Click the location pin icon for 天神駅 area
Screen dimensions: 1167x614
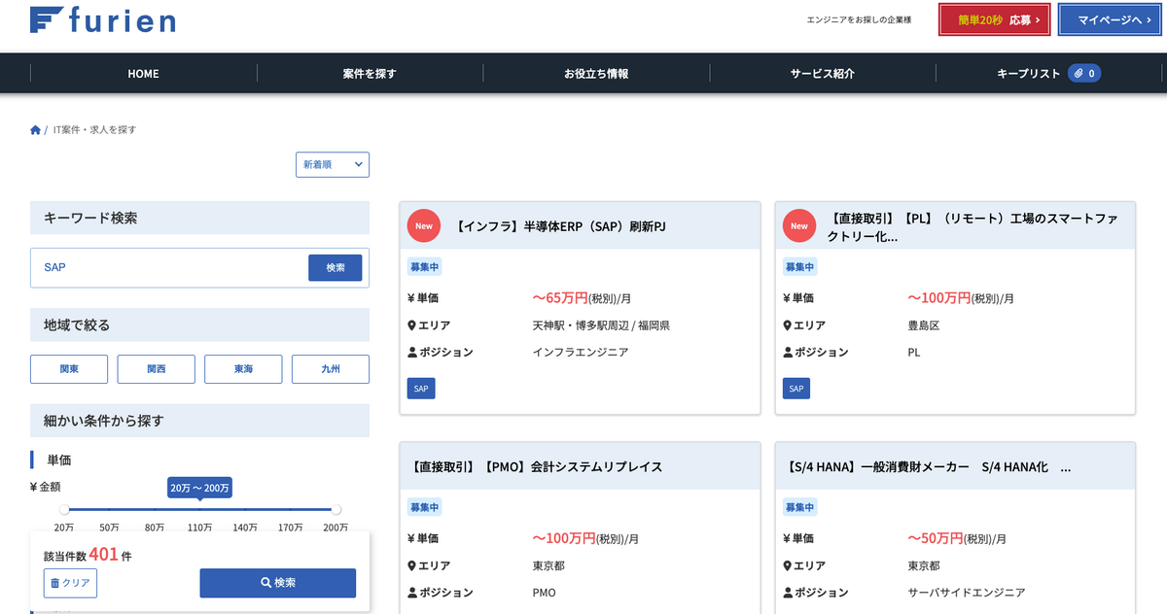point(412,325)
